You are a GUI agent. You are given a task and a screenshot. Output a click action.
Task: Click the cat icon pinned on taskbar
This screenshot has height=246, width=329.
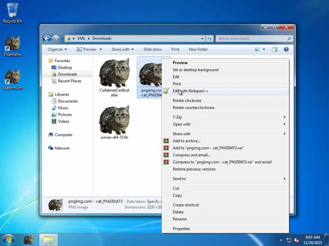(x=29, y=240)
